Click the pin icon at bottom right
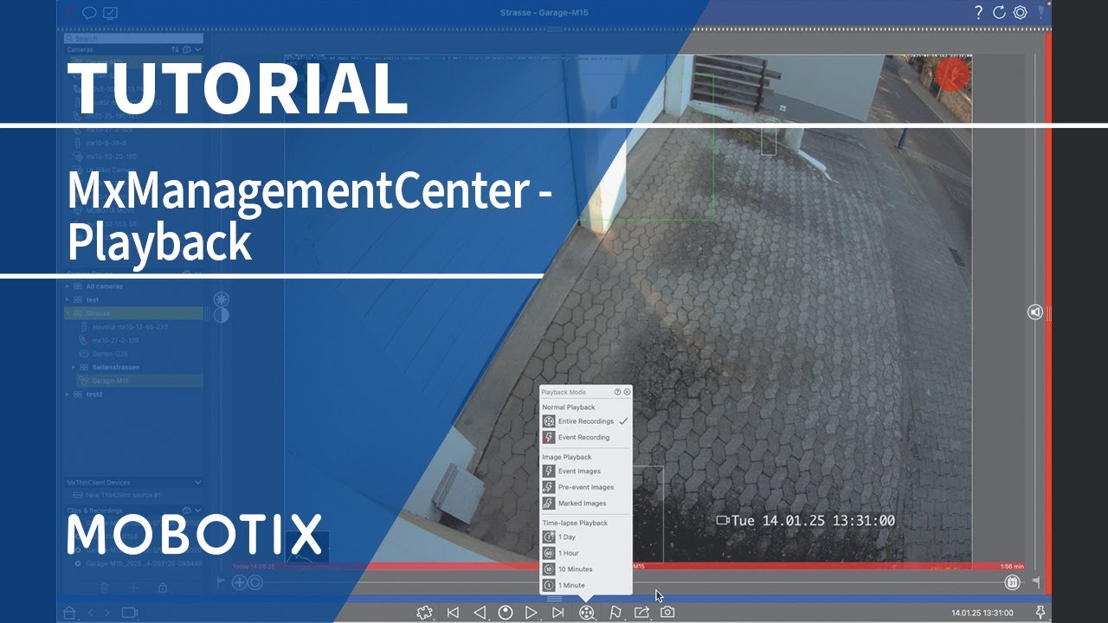 (x=1040, y=612)
